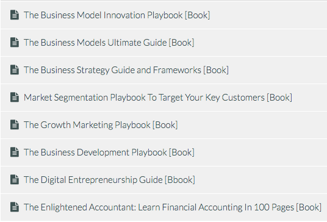
Task: Open The Growth Marketing Playbook link
Action: pyautogui.click(x=101, y=125)
